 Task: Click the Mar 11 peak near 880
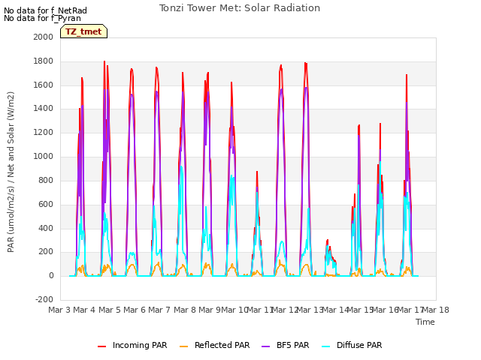(x=257, y=172)
